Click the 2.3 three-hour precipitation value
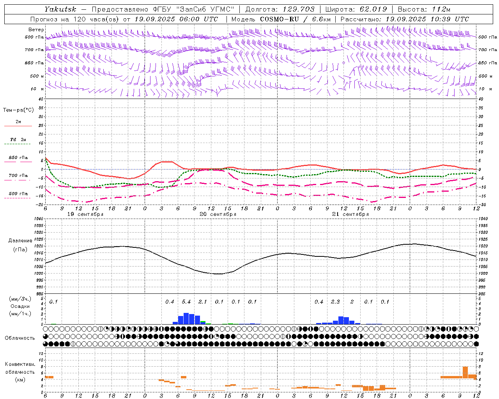The width and height of the screenshot is (499, 399). 335,302
